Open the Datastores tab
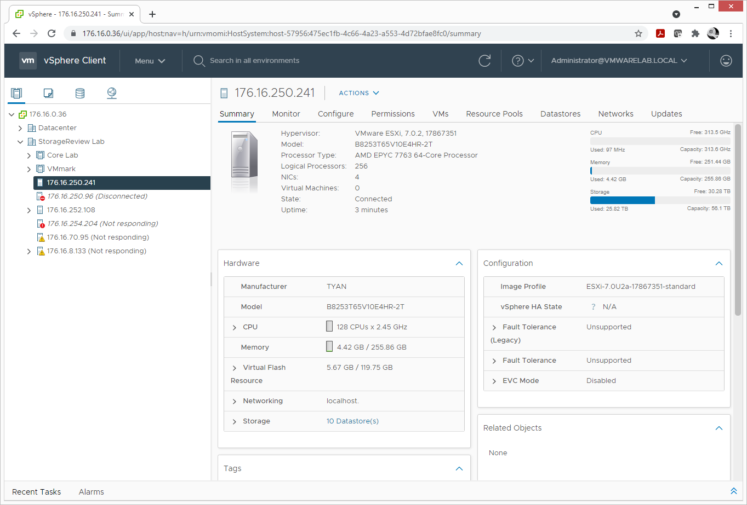This screenshot has width=747, height=505. [x=561, y=114]
